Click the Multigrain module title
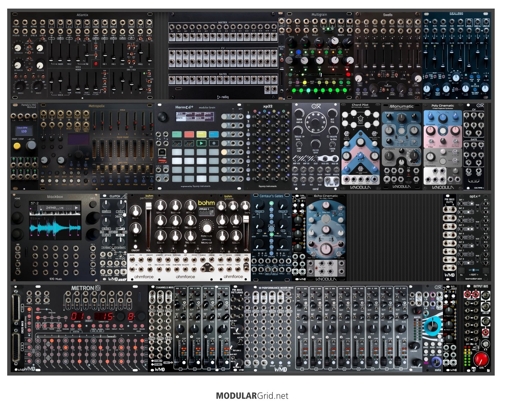 tap(319, 15)
